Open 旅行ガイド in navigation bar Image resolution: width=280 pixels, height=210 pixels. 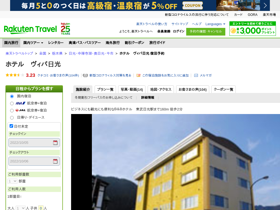157,43
